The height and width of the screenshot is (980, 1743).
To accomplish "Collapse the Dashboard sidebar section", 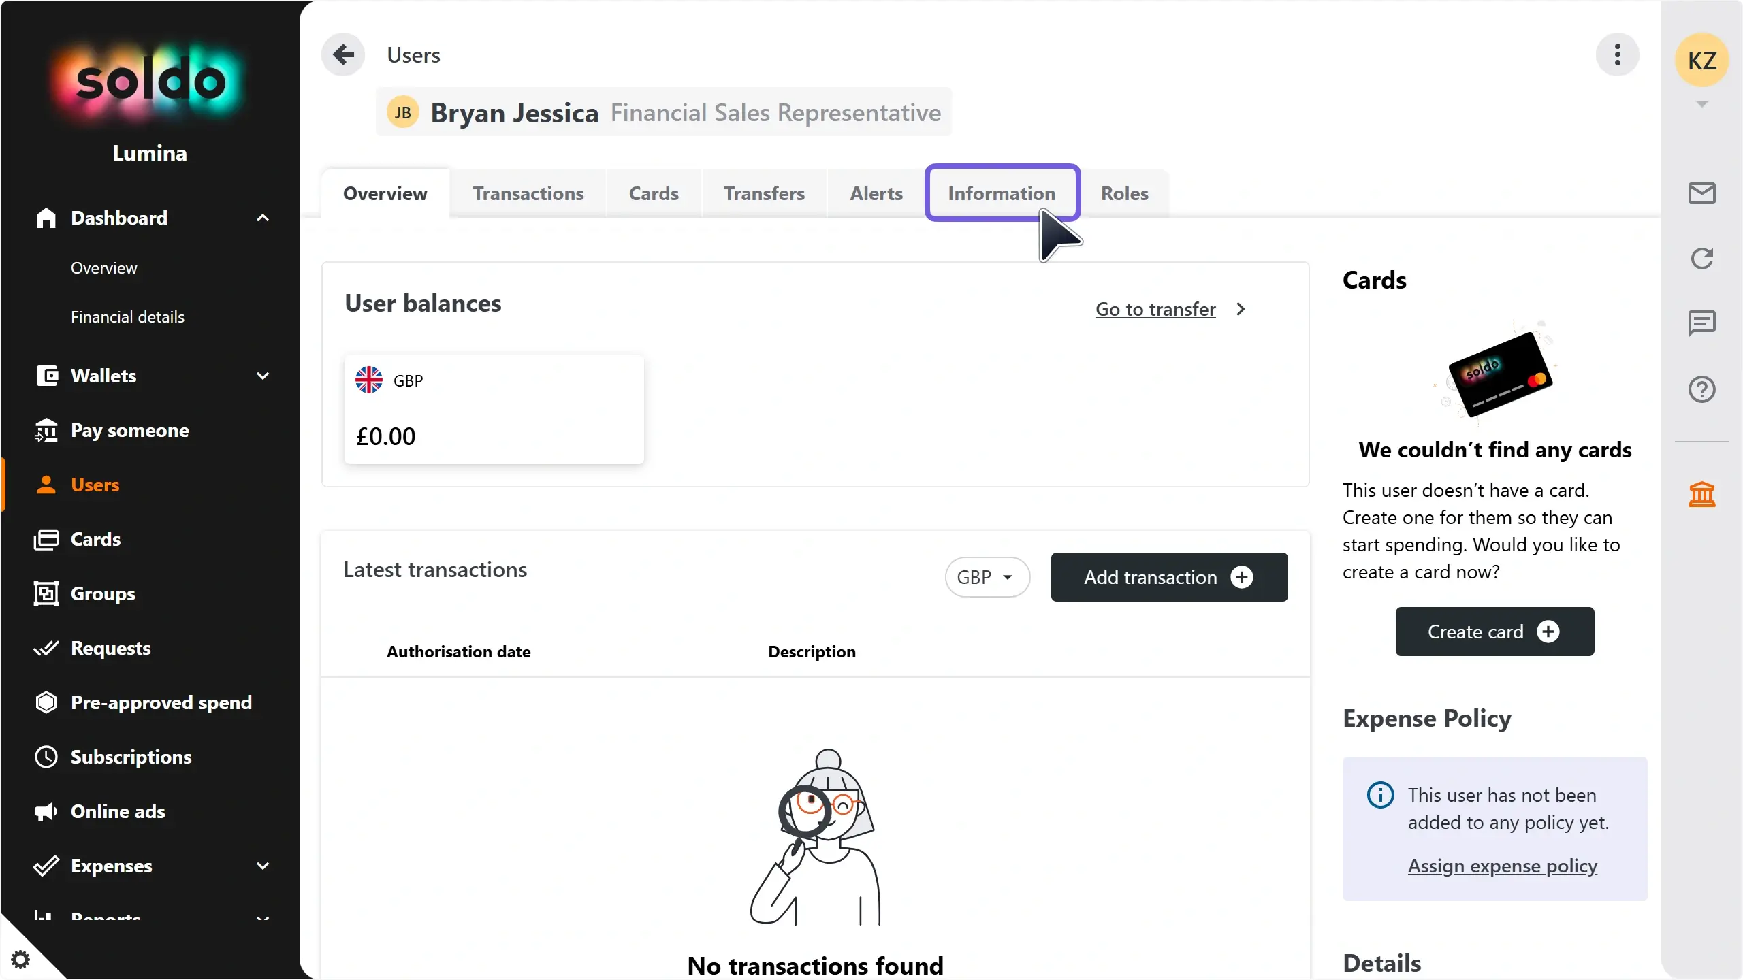I will pos(262,218).
